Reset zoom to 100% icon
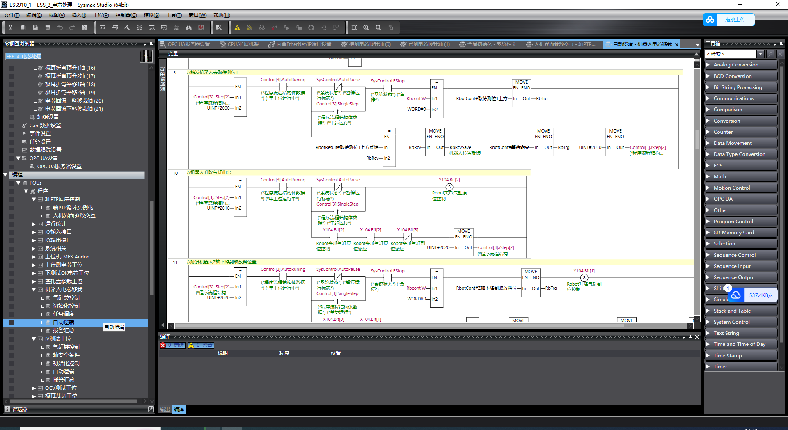Screen dimensions: 788x430 pos(391,27)
